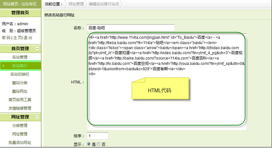The height and width of the screenshot is (148, 272).
Task: Click the 主页 link
Action: [18, 38]
